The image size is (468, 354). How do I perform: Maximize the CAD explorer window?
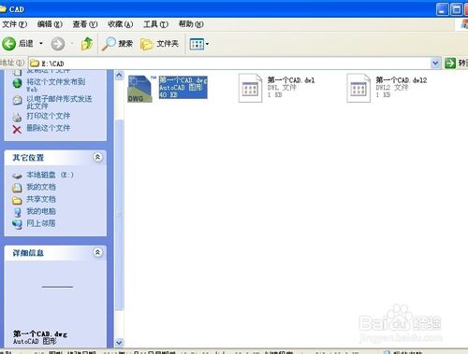pyautogui.click(x=456, y=9)
